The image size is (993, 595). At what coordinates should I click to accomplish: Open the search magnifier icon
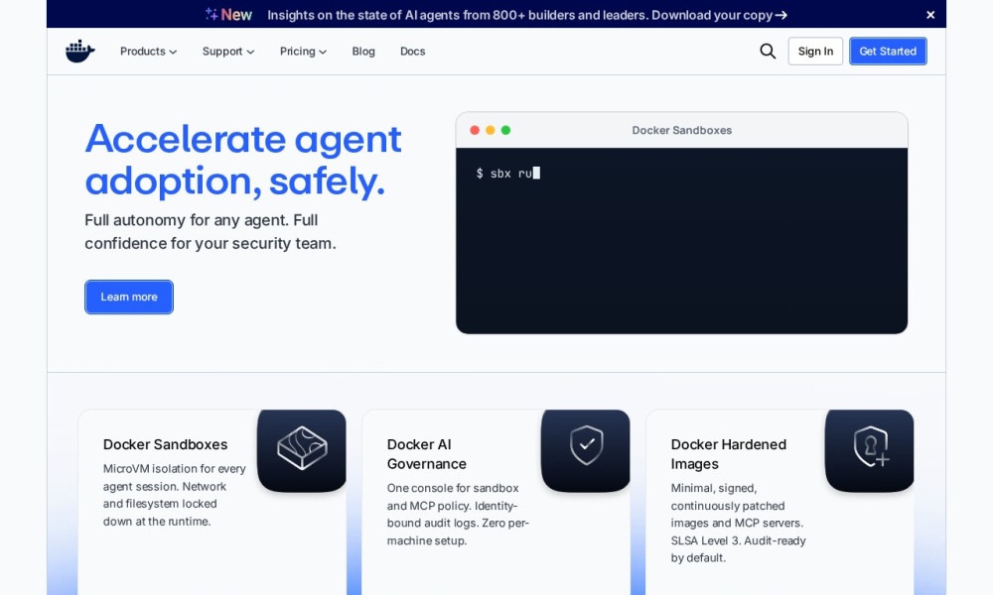(768, 52)
